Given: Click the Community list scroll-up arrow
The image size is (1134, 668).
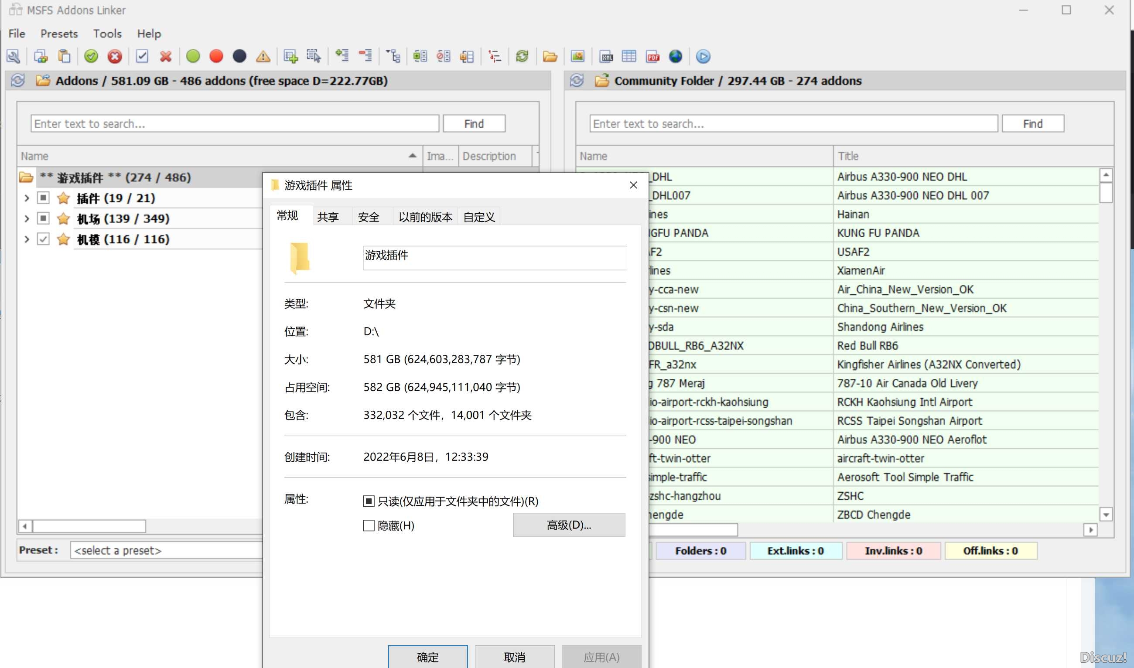Looking at the screenshot, I should (x=1106, y=175).
